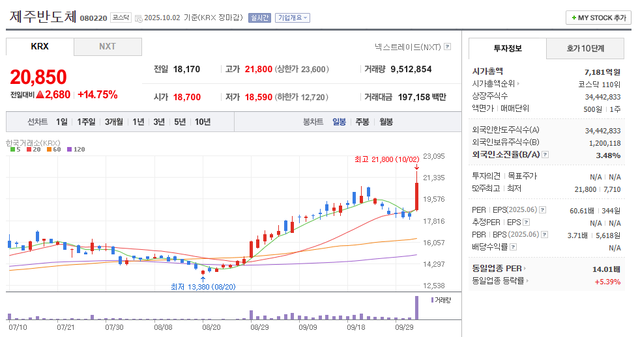
Task: Select the 10년 line chart period
Action: coord(203,122)
